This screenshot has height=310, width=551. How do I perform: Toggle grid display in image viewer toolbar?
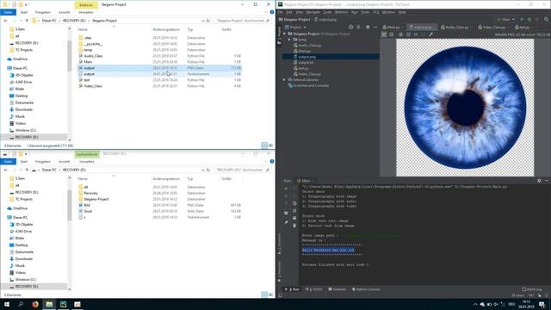[392, 34]
